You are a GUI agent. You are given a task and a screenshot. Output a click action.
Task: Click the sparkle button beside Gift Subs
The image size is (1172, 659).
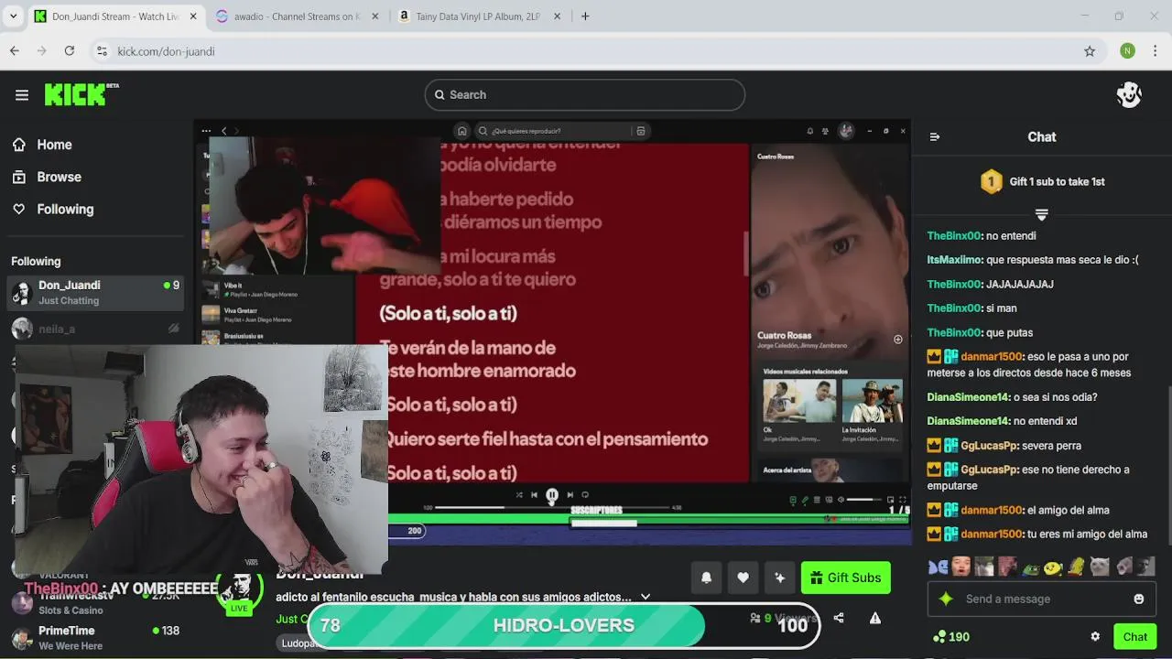(779, 578)
